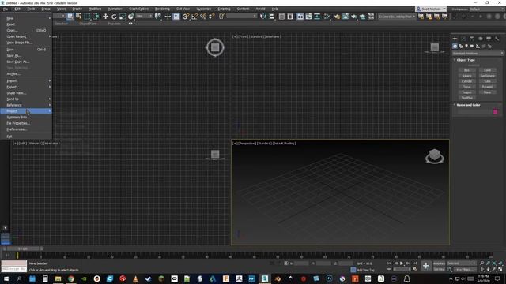
Task: Open the Display tab in command panel
Action: [x=489, y=39]
